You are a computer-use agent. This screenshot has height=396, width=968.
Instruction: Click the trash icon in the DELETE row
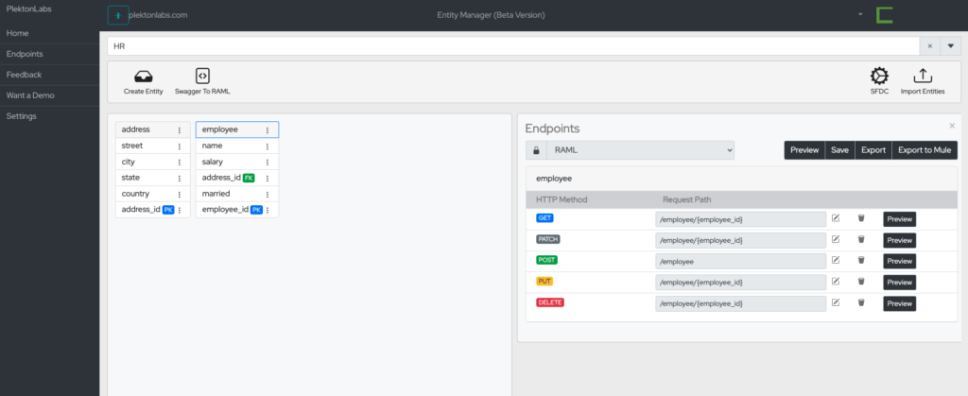(861, 303)
